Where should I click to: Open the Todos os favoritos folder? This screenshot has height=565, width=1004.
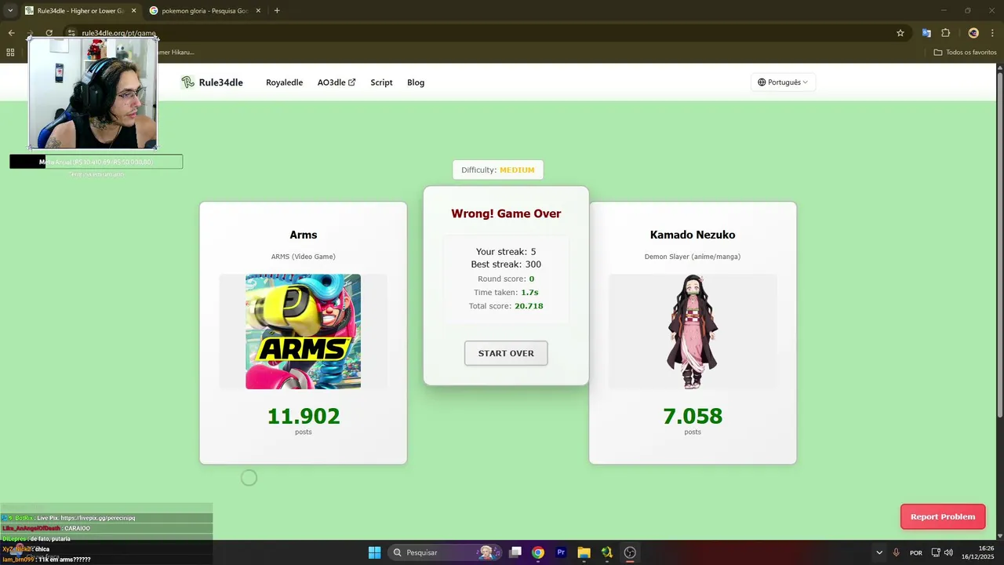[x=965, y=53]
